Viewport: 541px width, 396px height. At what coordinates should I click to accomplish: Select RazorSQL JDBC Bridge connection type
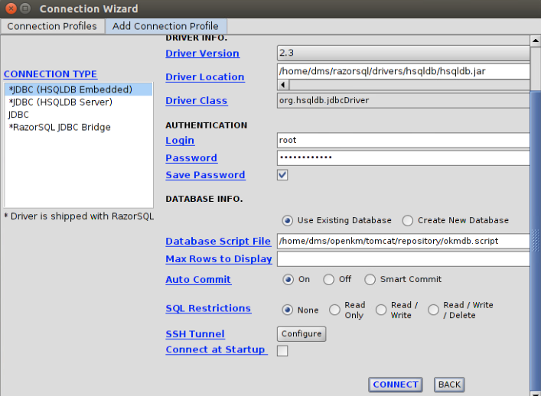pyautogui.click(x=60, y=127)
